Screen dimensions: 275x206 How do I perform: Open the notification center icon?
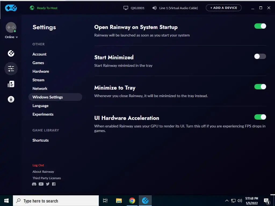[x=267, y=201]
